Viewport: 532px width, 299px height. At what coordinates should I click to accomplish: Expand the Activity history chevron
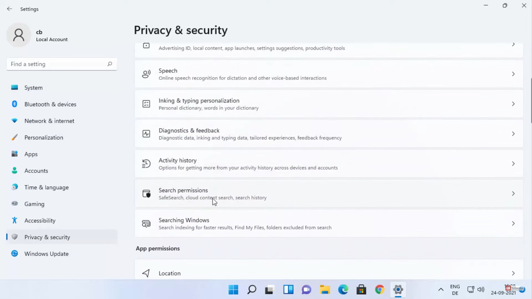click(x=513, y=164)
